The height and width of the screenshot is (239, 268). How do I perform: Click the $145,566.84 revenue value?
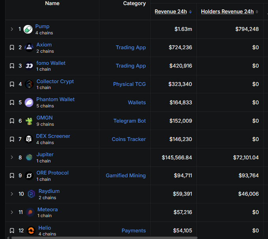tap(177, 158)
